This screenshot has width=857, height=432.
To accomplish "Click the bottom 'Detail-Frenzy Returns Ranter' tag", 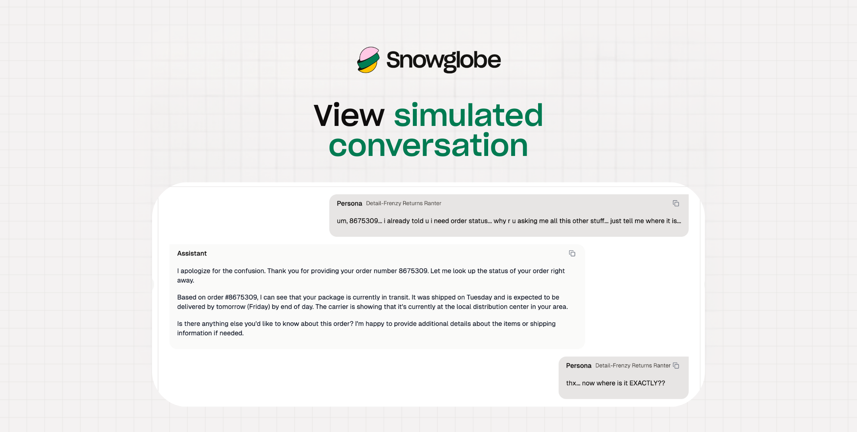I will coord(632,366).
